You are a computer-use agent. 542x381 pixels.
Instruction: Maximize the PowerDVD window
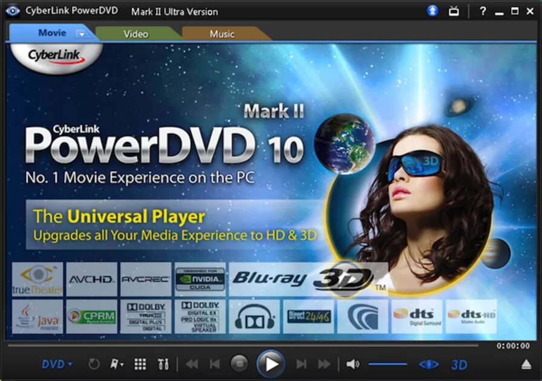[x=515, y=11]
